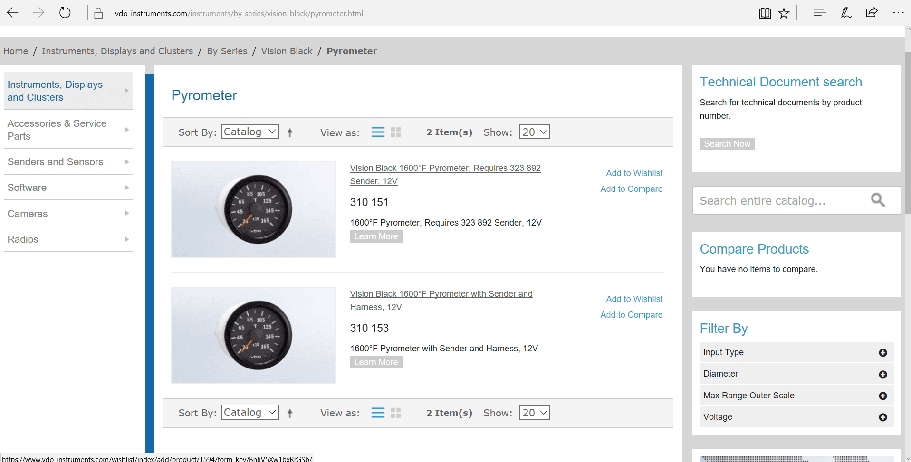Click the catalog search magnifier icon
This screenshot has width=911, height=462.
[x=878, y=200]
